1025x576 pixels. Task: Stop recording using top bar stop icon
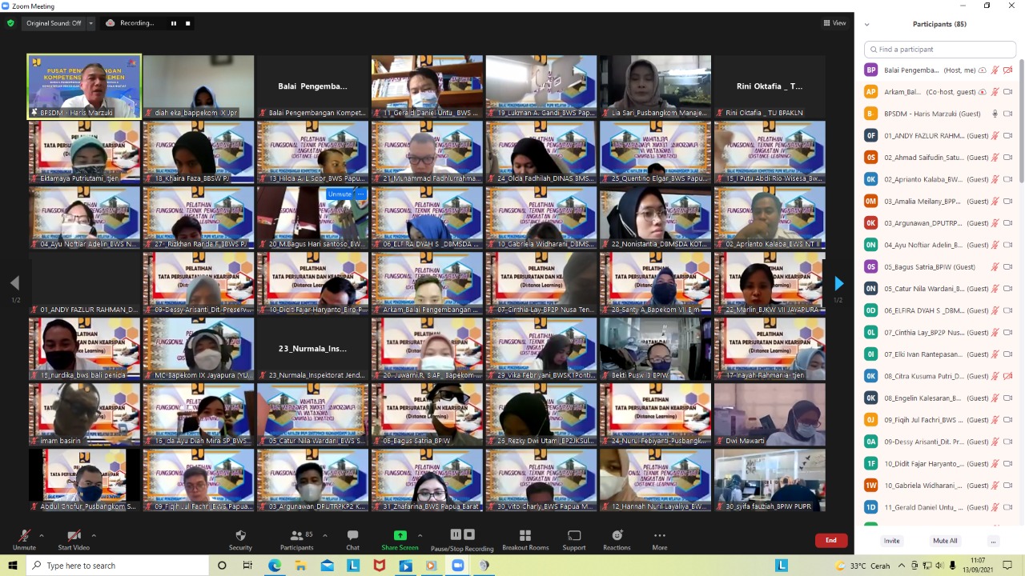188,23
